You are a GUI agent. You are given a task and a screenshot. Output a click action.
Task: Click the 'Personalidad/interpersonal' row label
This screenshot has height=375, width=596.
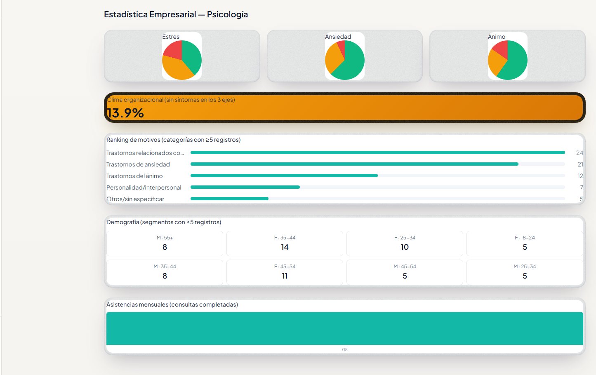[x=144, y=187]
